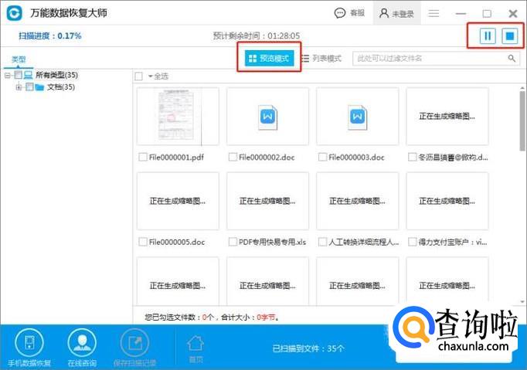Click the File0000003.doc file name
Screen dimensions: 527x370
click(356, 158)
